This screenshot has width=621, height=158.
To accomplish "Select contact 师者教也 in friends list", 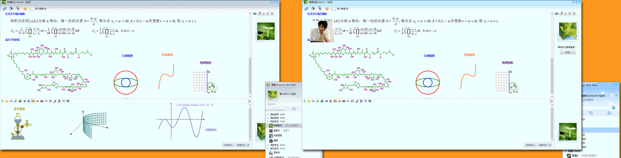I will pos(278,126).
